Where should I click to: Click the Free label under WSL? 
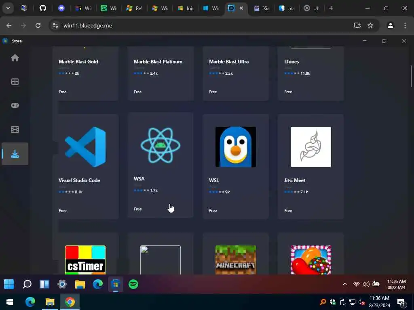point(213,210)
